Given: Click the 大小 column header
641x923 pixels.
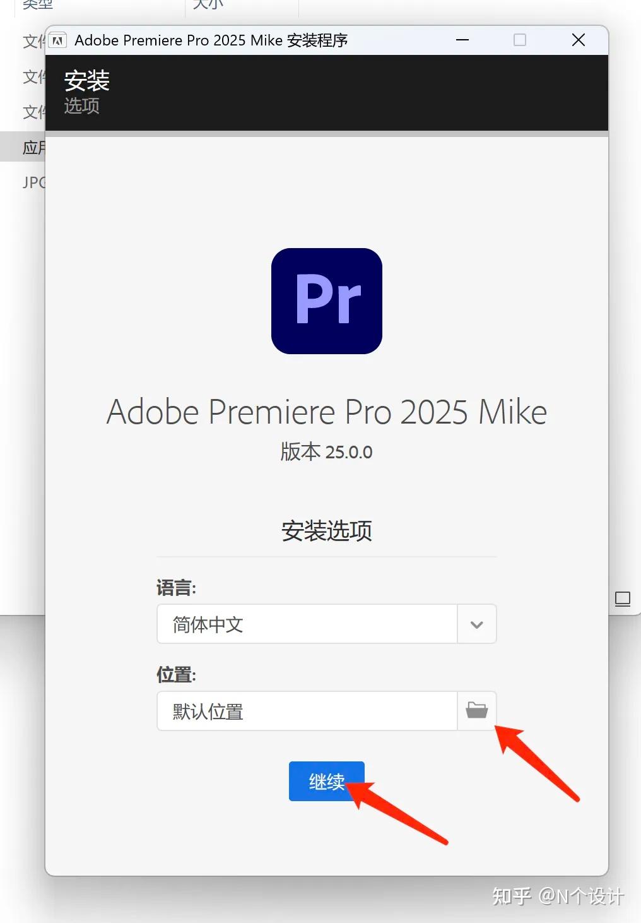Looking at the screenshot, I should click(x=208, y=5).
